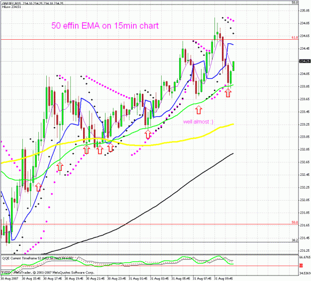This screenshot has height=281, width=311.
Task: Click the FXDD MetaTrader copyright text
Action: [x=48, y=273]
